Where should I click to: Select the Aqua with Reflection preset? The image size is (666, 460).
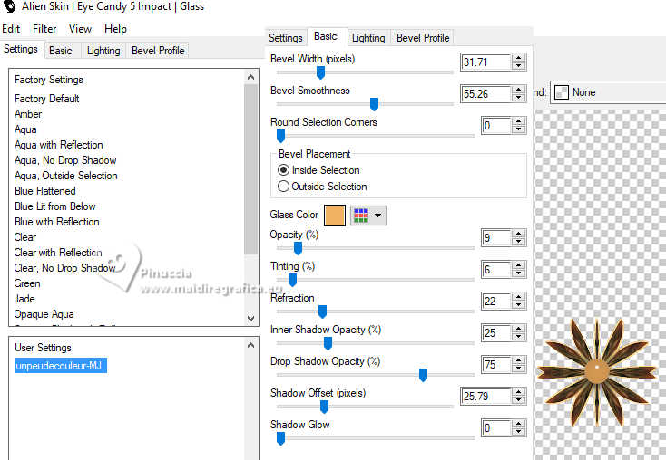[x=59, y=145]
